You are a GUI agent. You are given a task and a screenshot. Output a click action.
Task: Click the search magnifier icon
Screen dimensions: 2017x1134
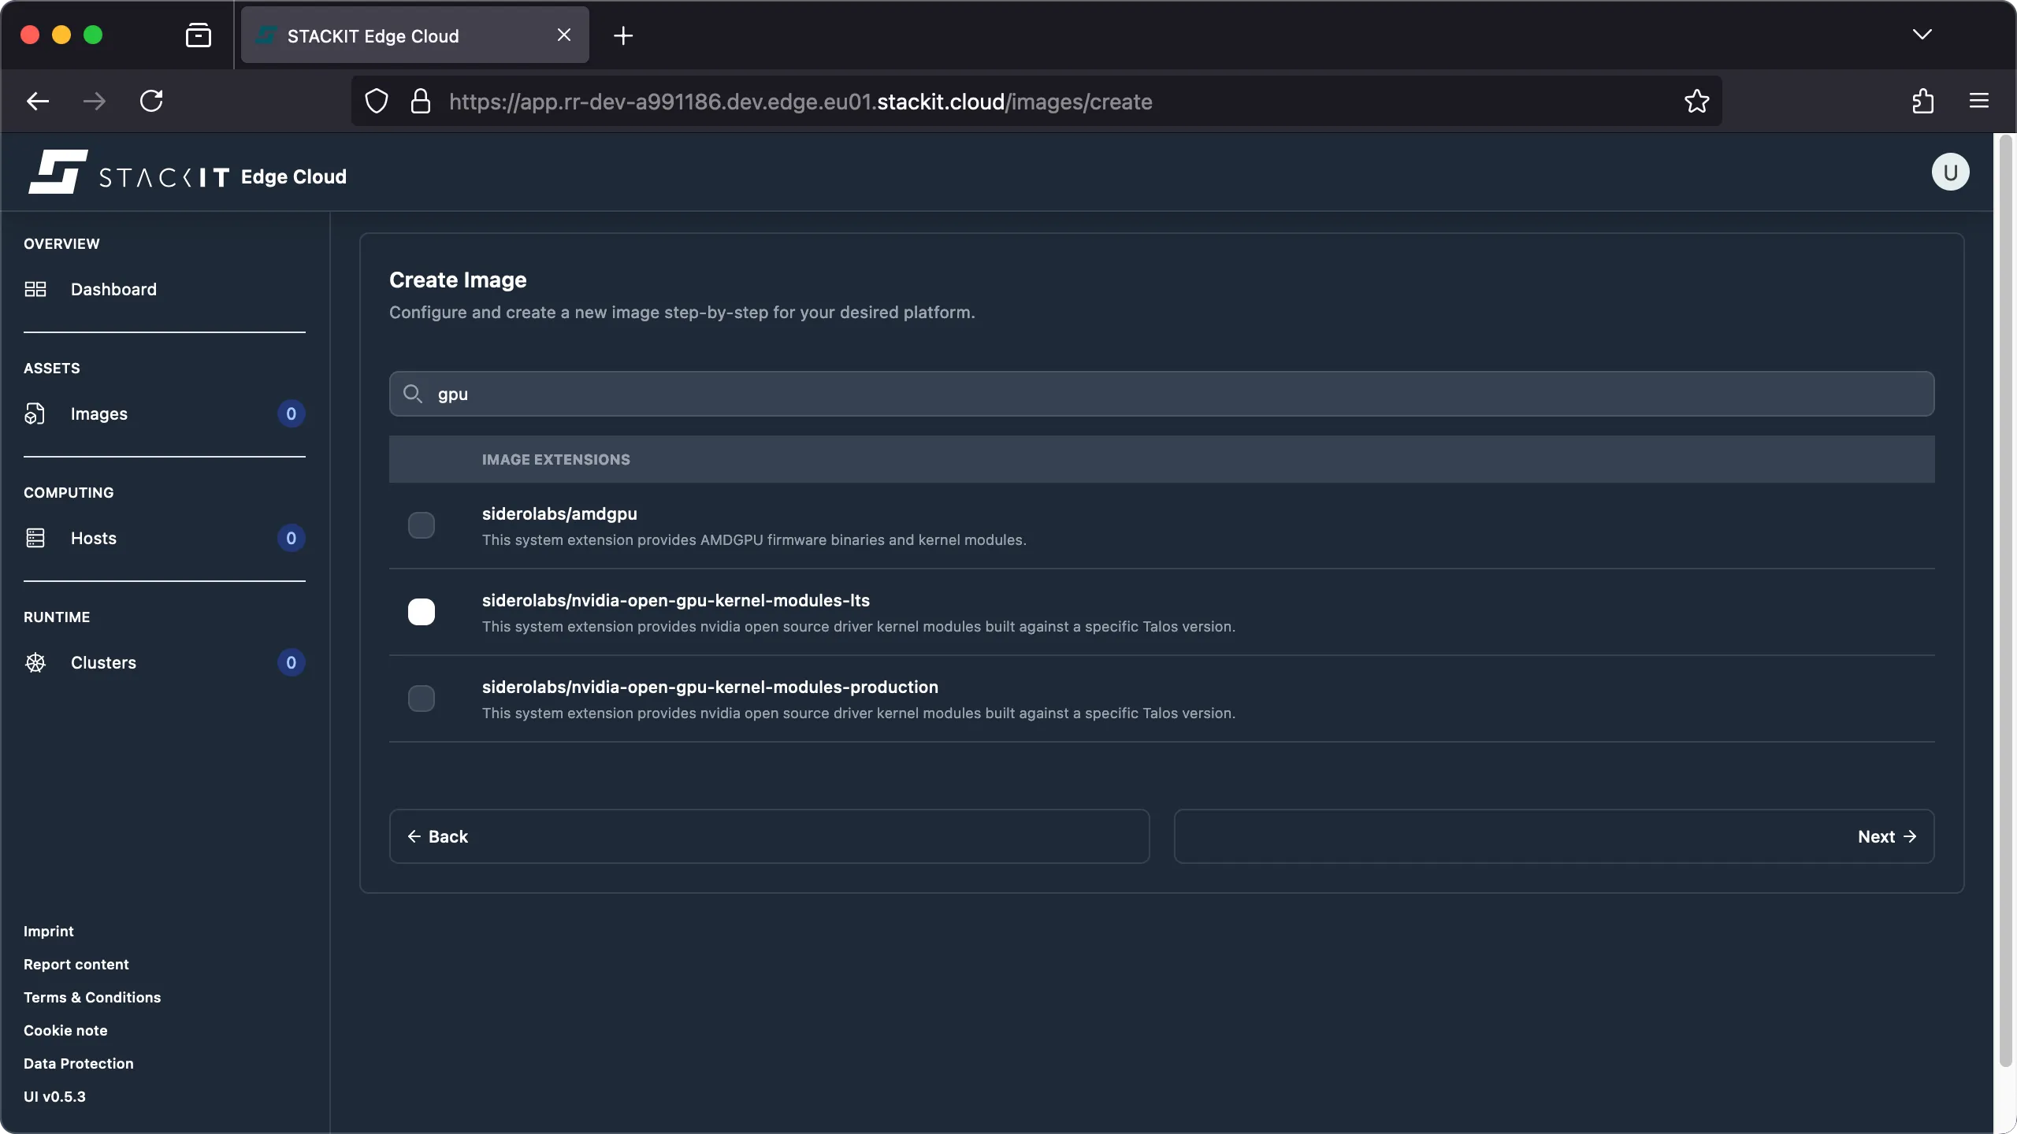tap(414, 394)
